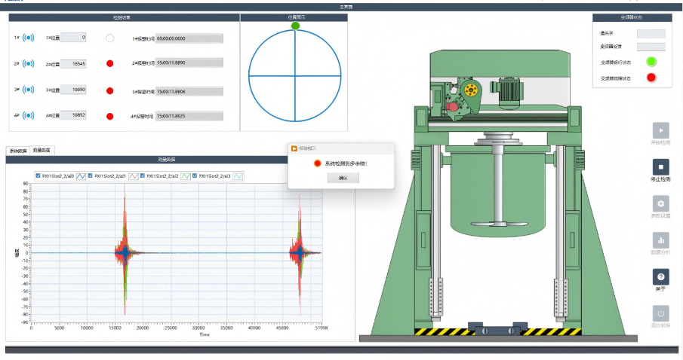Click 2# alarm time field 15:00:11.8890
The width and height of the screenshot is (683, 360).
click(189, 63)
